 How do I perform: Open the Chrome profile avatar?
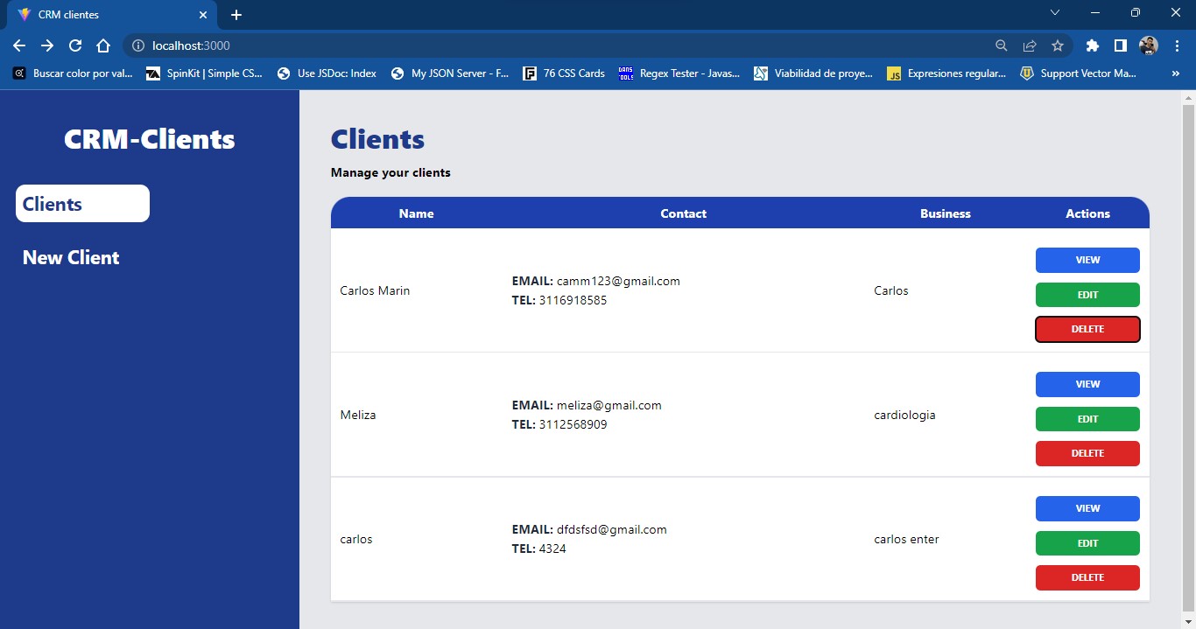tap(1148, 45)
